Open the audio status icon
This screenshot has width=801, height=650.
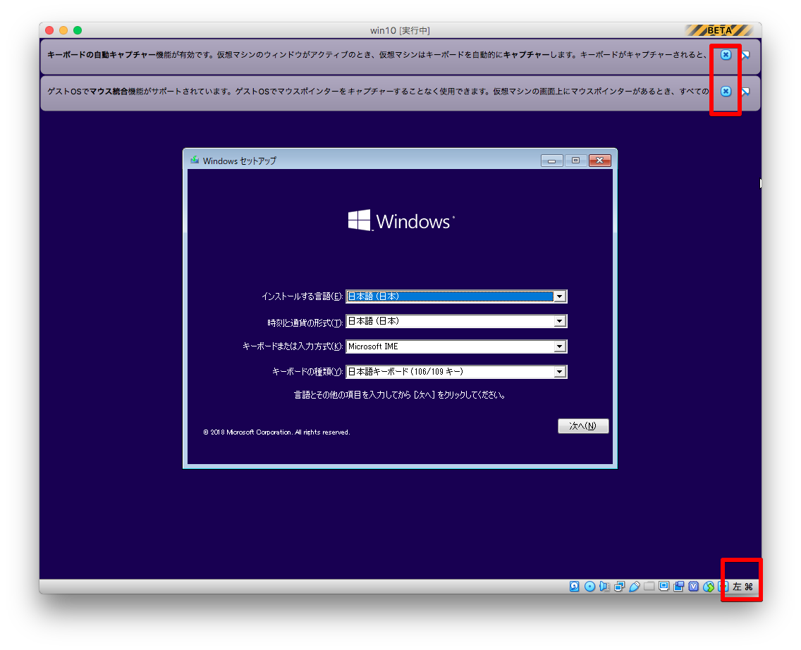pos(604,587)
